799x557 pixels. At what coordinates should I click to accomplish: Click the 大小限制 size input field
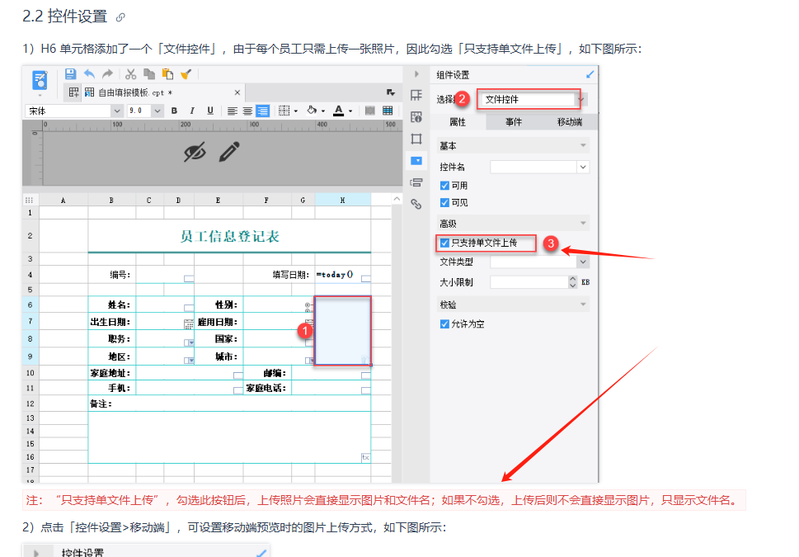[x=529, y=282]
